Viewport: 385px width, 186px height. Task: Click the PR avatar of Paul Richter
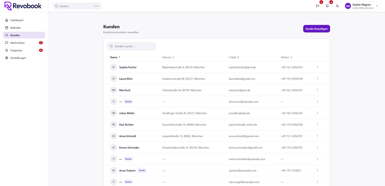coord(114,125)
